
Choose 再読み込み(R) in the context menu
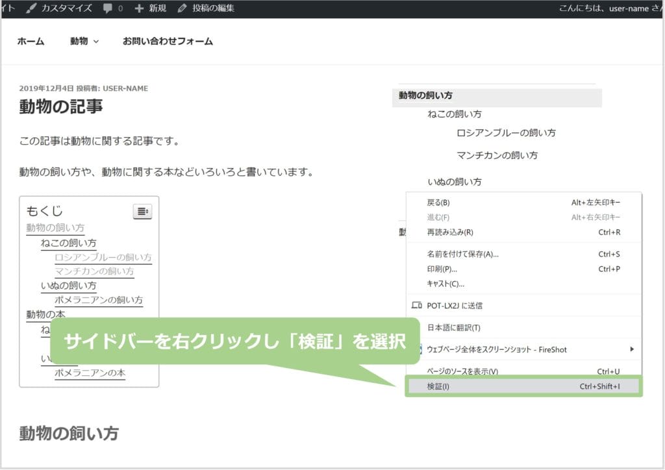[450, 232]
